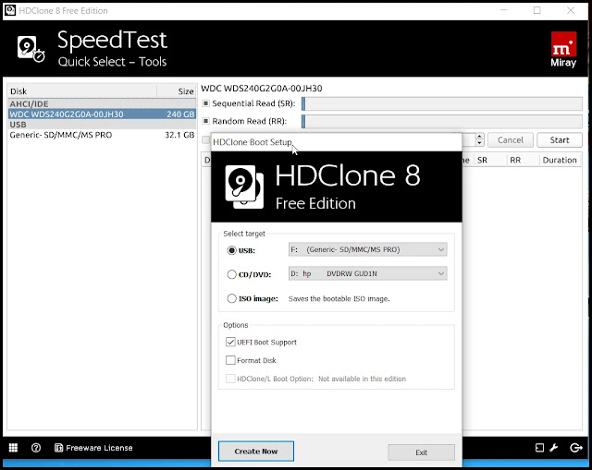The width and height of the screenshot is (592, 470).
Task: Click the Cancel button in SpeedTest
Action: pos(511,139)
